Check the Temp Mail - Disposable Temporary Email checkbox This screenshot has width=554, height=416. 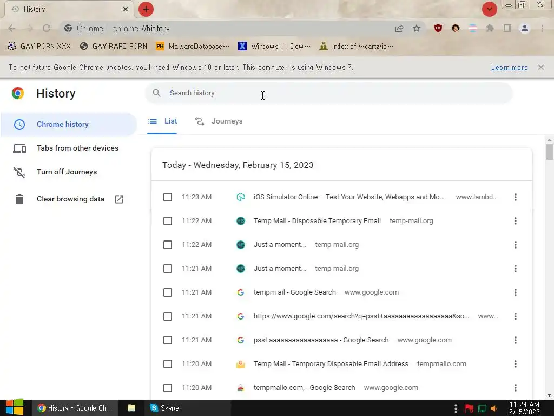click(x=168, y=221)
